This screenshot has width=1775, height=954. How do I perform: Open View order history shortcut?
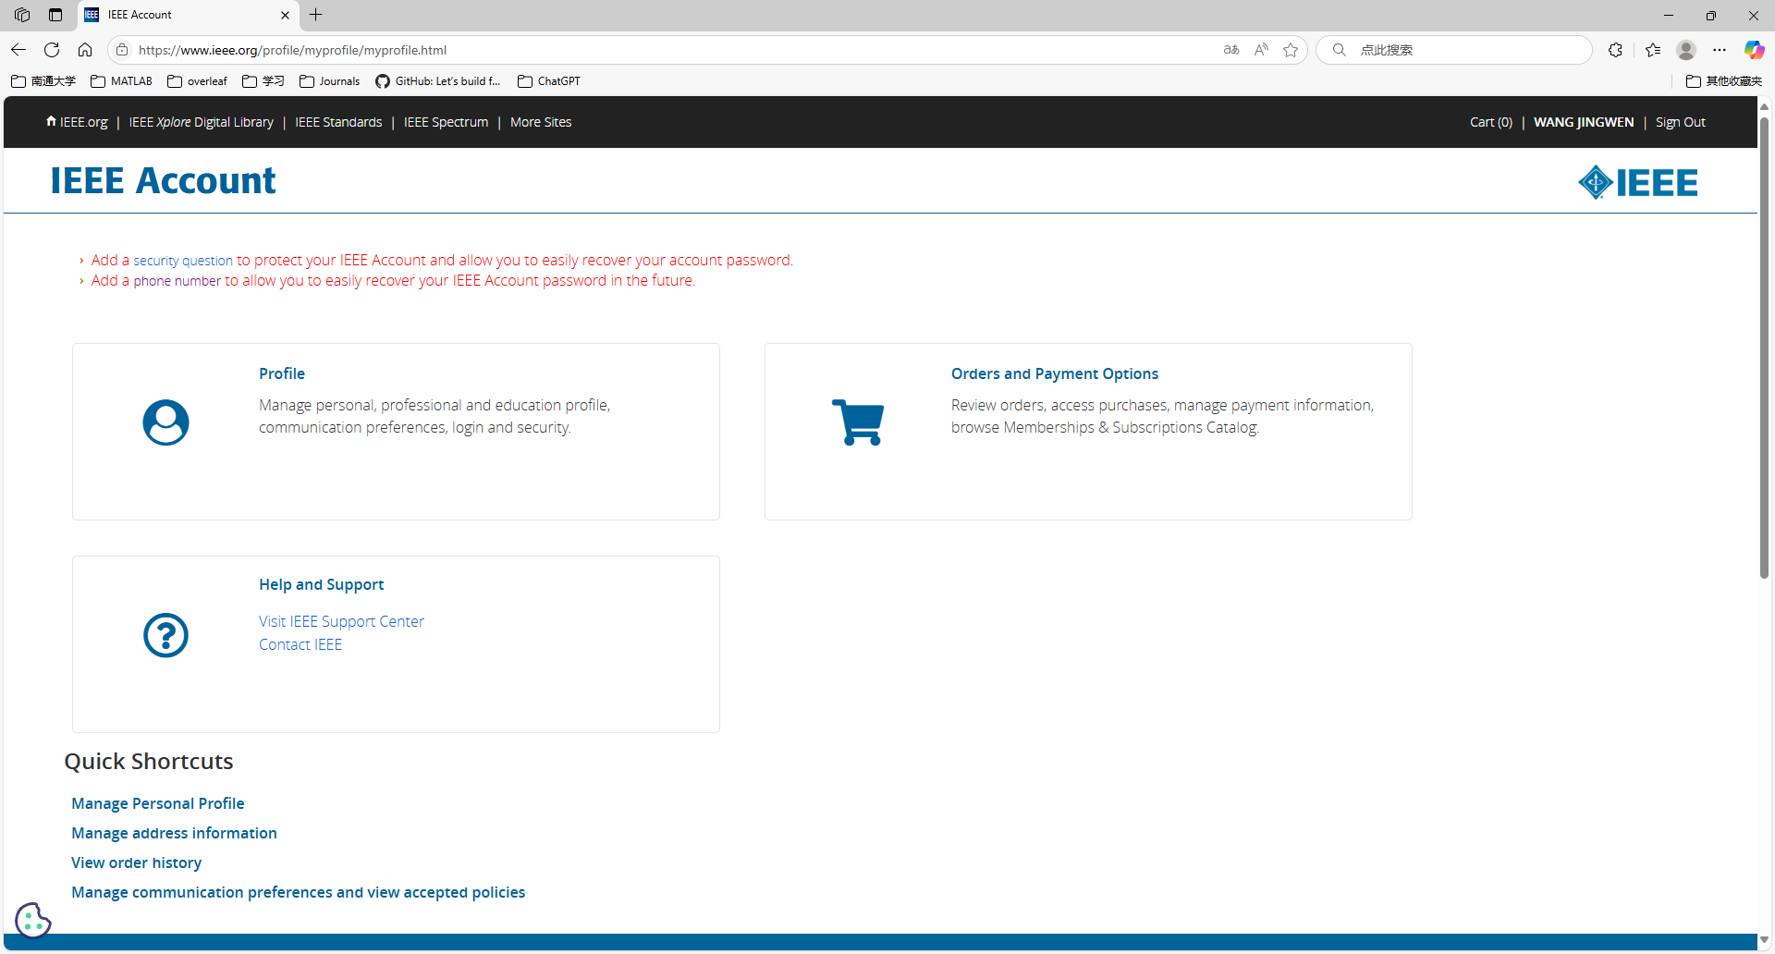pos(137,862)
